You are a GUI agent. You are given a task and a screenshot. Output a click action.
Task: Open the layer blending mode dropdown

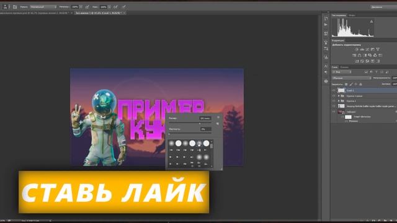pos(352,78)
